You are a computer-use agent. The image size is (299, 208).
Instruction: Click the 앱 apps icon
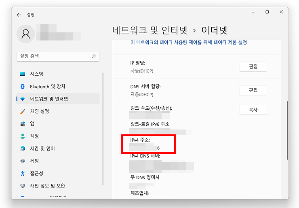coord(23,124)
